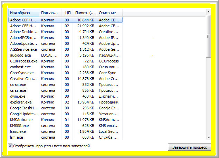Select csrss.exe row with 856 КБ
This screenshot has width=219, height=158.
(65, 90)
